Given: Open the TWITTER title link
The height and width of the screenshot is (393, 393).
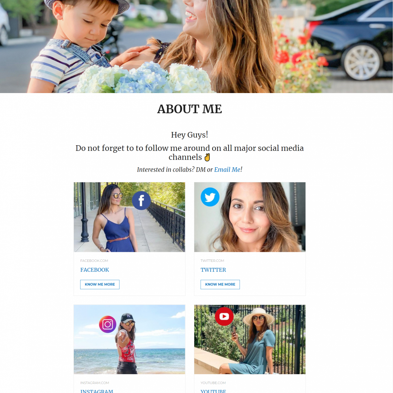Looking at the screenshot, I should coord(213,270).
